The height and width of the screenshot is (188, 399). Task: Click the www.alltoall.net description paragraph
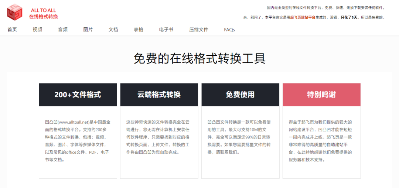pyautogui.click(x=78, y=141)
